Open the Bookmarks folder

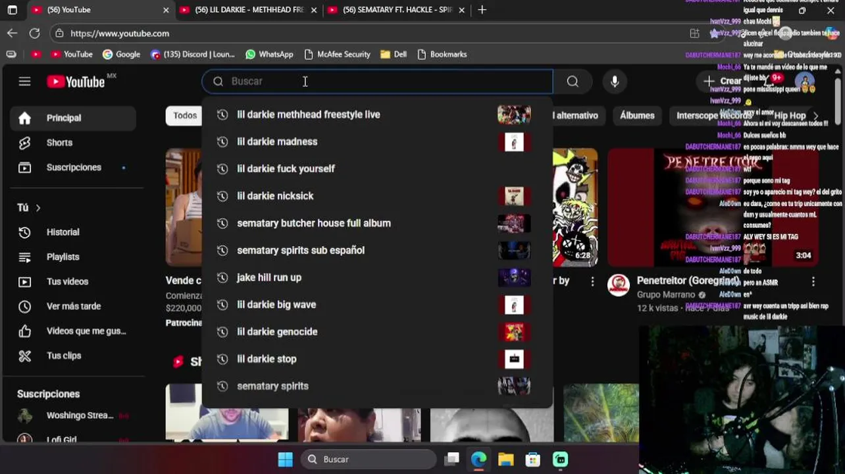click(x=442, y=54)
